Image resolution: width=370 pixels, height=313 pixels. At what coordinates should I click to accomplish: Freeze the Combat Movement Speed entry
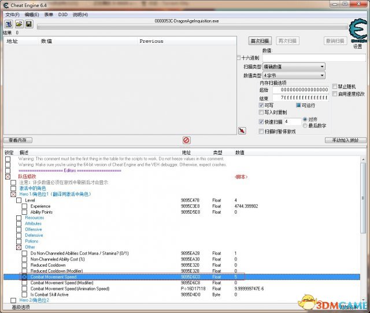(x=24, y=277)
